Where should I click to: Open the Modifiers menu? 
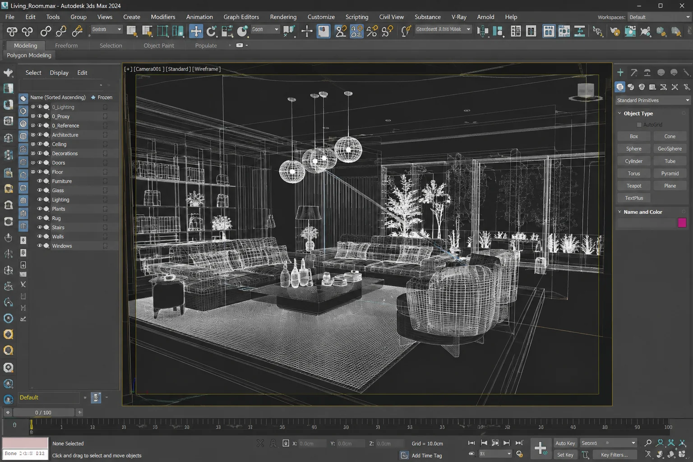pyautogui.click(x=163, y=17)
